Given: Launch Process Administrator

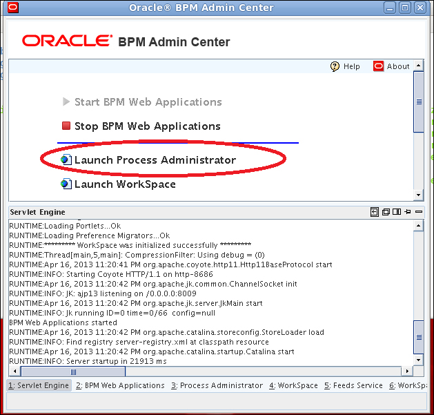Looking at the screenshot, I should pos(155,160).
